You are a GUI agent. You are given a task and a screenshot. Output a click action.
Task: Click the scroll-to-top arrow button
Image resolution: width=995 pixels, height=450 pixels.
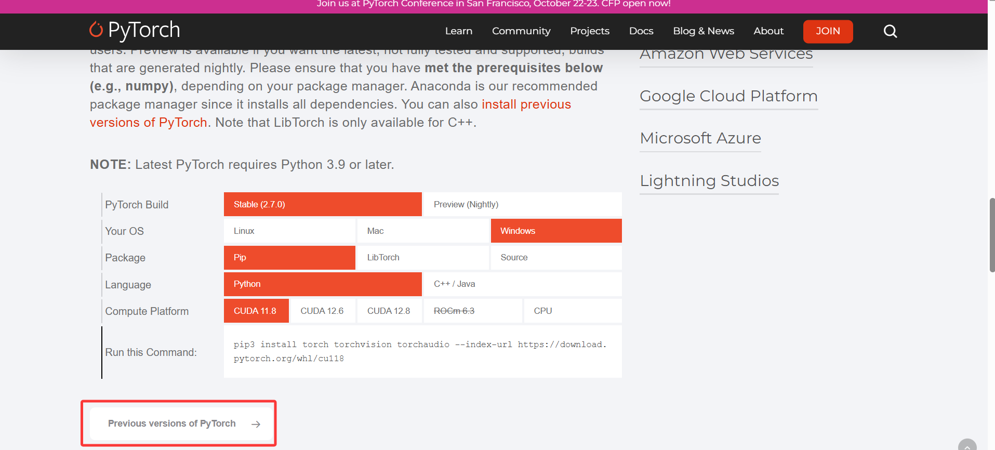[x=967, y=446]
